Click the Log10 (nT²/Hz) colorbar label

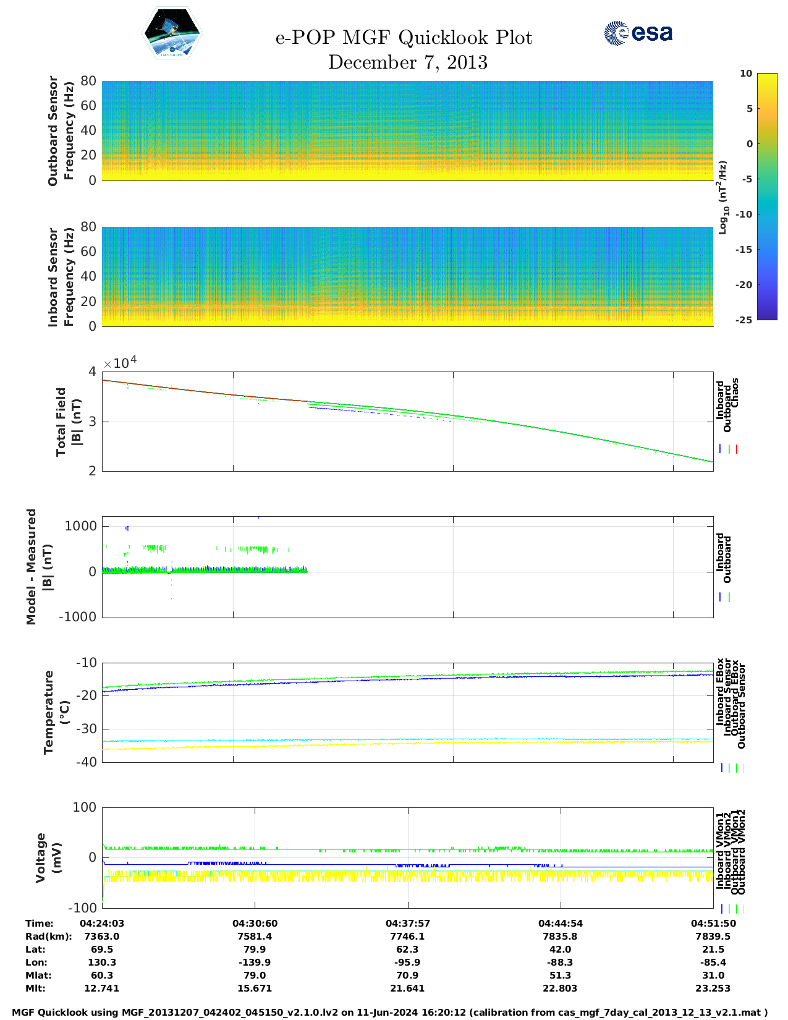click(722, 197)
